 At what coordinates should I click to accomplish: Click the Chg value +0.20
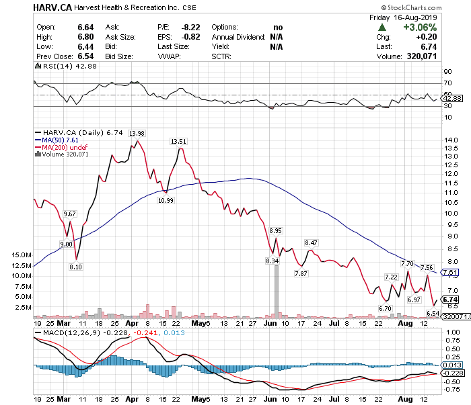point(426,37)
